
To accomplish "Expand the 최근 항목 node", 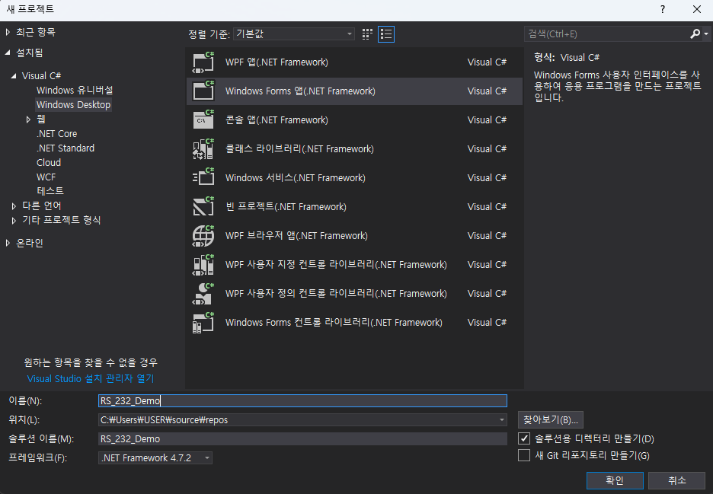I will 8,32.
